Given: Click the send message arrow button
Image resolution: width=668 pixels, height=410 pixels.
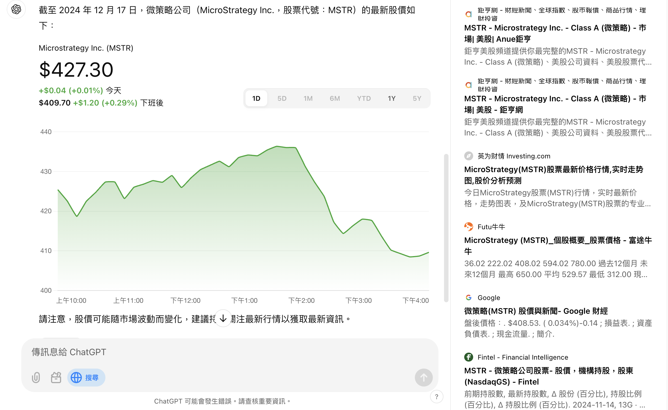Looking at the screenshot, I should click(424, 378).
